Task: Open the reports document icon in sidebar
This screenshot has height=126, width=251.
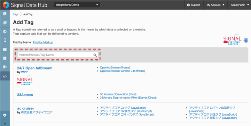Action: [5, 22]
